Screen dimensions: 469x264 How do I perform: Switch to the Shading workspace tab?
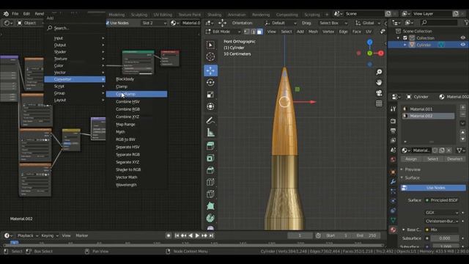214,15
